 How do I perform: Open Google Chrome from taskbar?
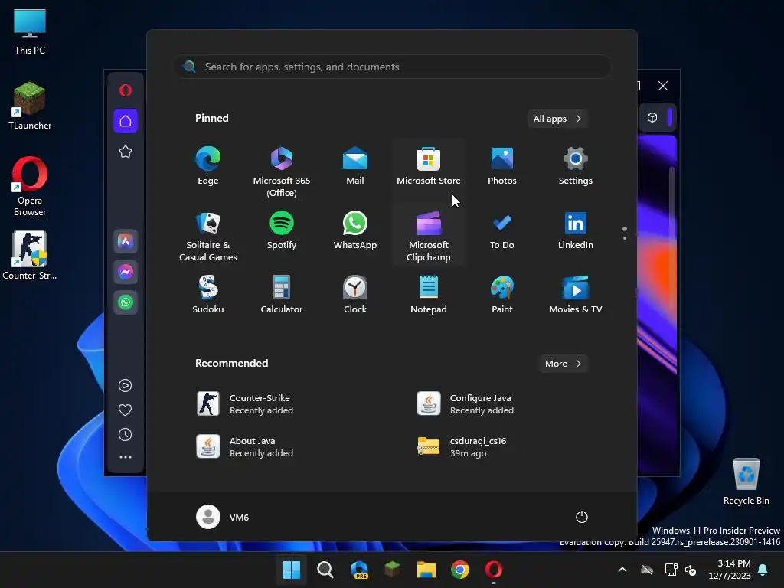coord(460,570)
